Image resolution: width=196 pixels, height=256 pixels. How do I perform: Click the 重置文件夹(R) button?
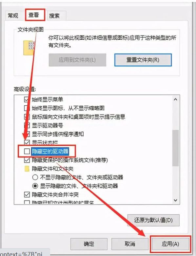[143, 60]
